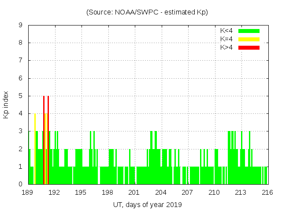
Task: Click x-axis tick label 216
Action: tap(267, 192)
